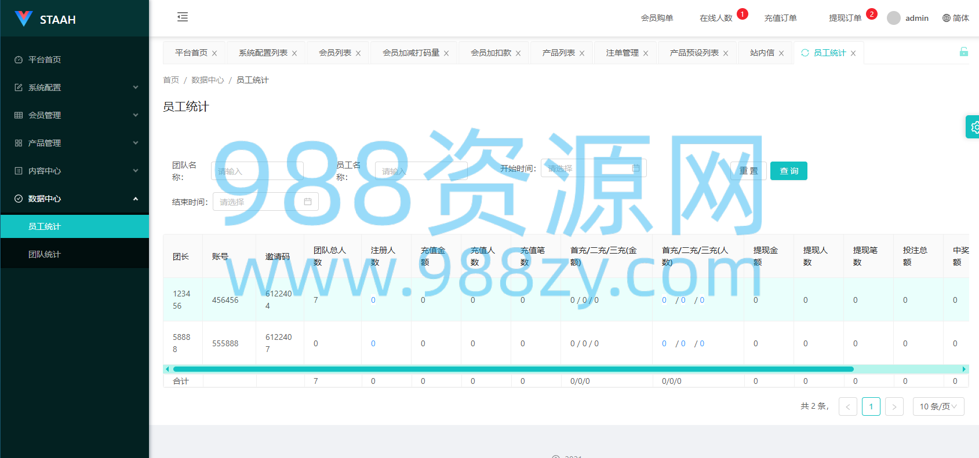Click the 查询 search button
979x458 pixels.
click(789, 171)
